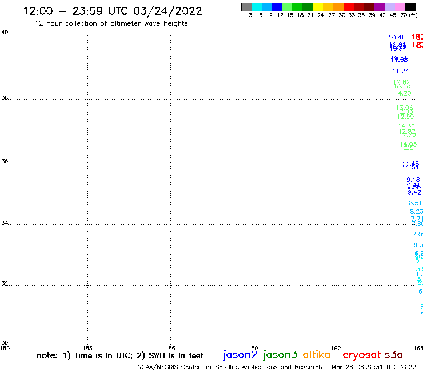
Task: Select the pink swatch in the legend
Action: pos(400,7)
